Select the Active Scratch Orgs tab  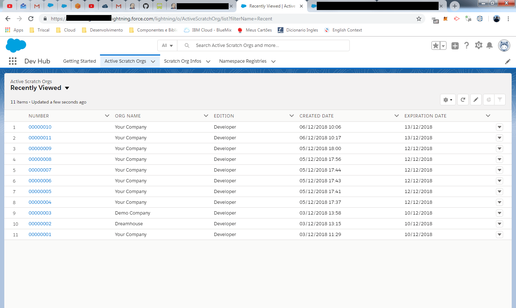pos(125,61)
